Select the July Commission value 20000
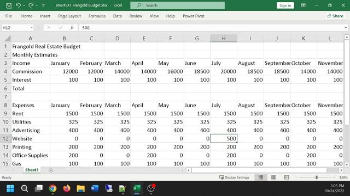Image resolution: width=350 pixels, height=196 pixels. [x=224, y=71]
